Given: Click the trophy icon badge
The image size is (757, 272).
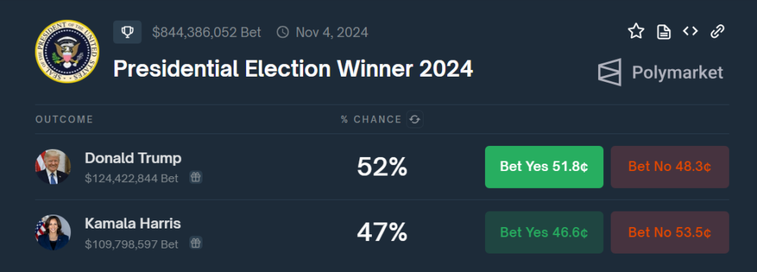Looking at the screenshot, I should 127,32.
